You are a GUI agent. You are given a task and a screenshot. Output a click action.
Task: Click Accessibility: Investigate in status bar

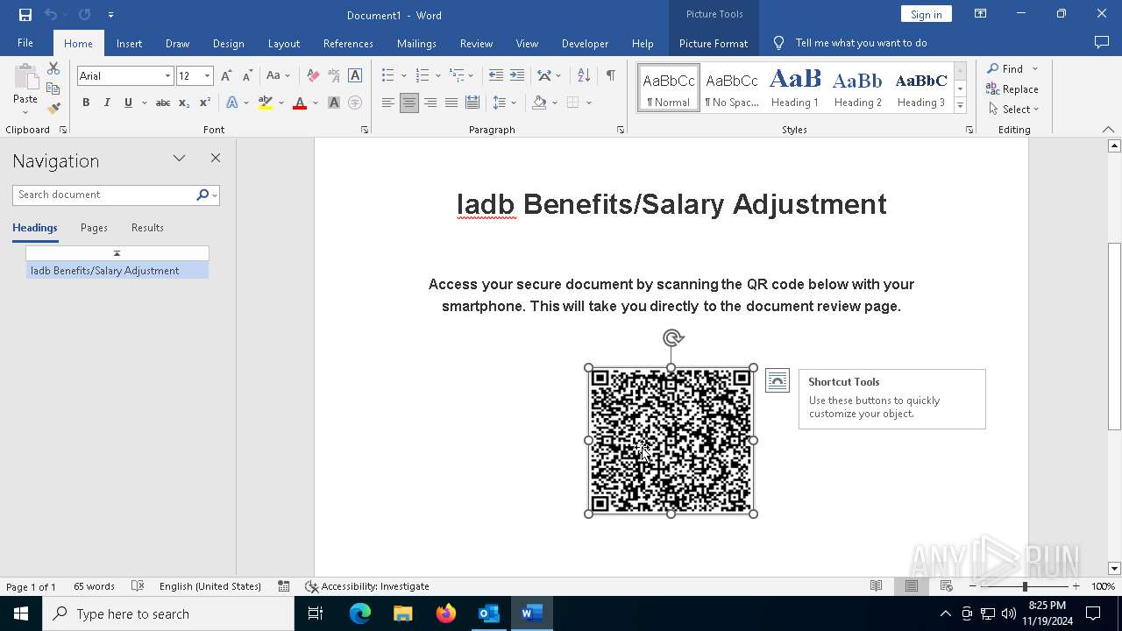coord(367,586)
